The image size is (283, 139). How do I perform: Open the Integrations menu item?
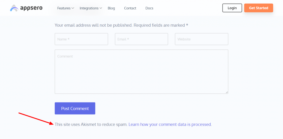[x=89, y=8]
